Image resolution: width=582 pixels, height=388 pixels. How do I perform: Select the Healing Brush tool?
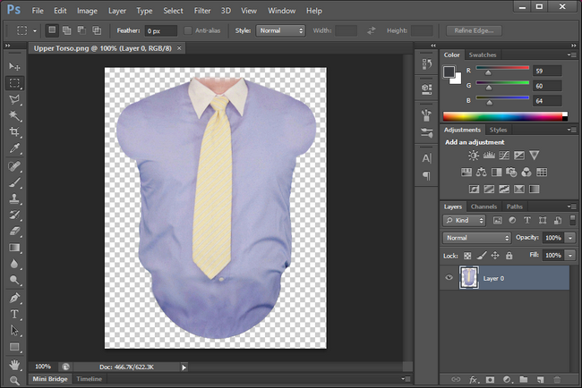tap(14, 166)
